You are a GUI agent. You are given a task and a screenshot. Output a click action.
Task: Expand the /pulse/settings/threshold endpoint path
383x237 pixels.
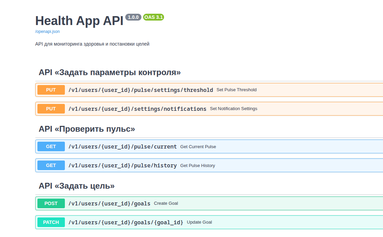[x=141, y=90]
